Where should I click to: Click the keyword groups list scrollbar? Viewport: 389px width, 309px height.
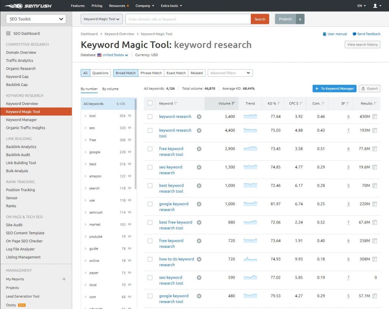pyautogui.click(x=136, y=144)
